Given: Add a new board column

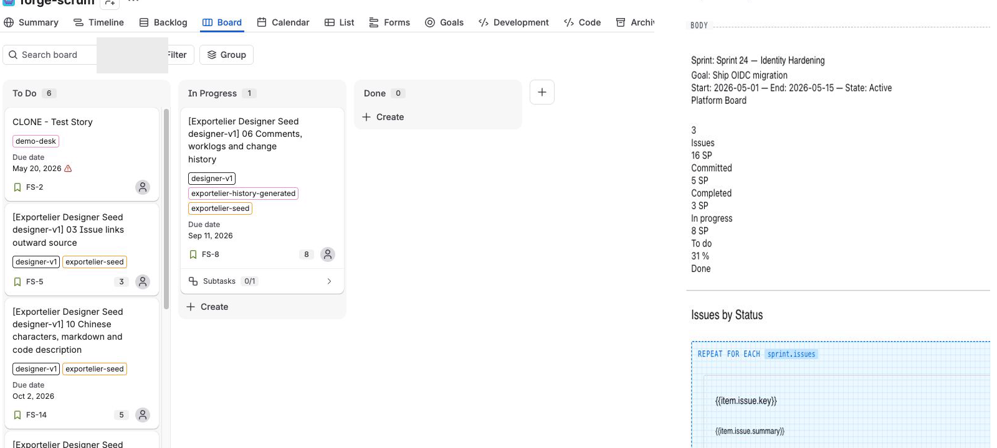Looking at the screenshot, I should coord(542,92).
